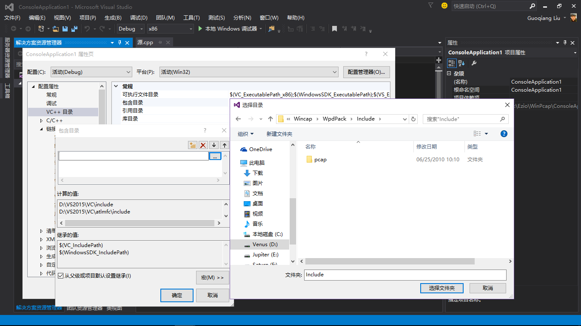Viewport: 581px width, 326px height.
Task: Refresh the Include folder listing
Action: [x=414, y=119]
